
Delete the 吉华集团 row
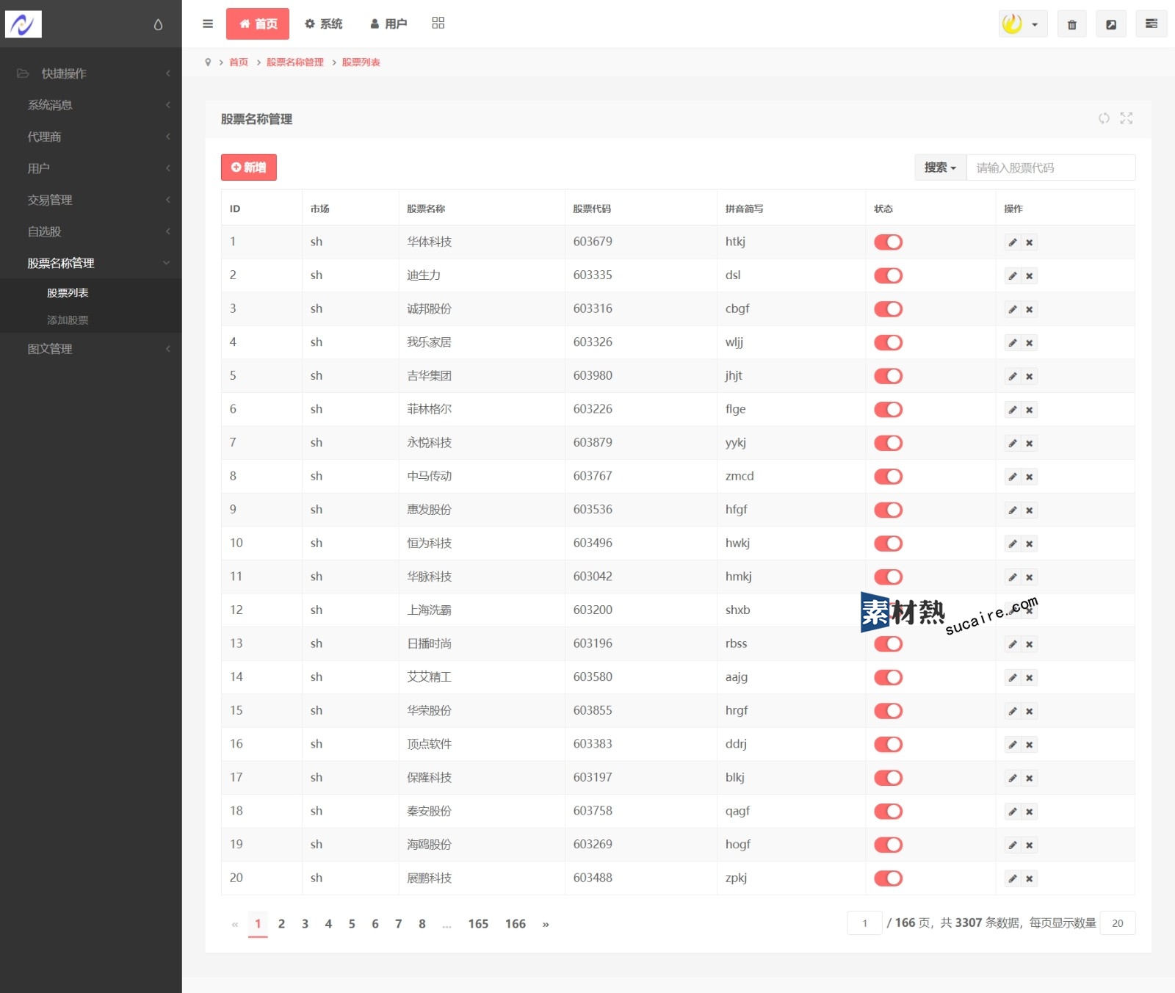click(x=1030, y=376)
